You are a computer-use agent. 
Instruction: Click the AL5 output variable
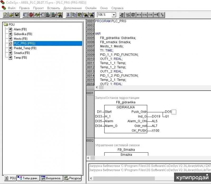pos(155,121)
